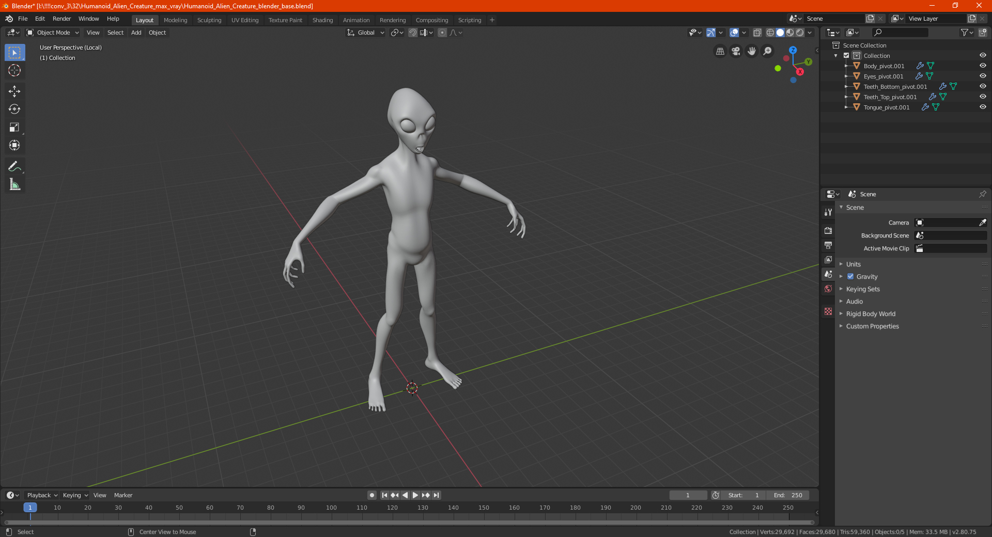Jump to the timeline end frame
Image resolution: width=992 pixels, height=537 pixels.
pos(436,495)
